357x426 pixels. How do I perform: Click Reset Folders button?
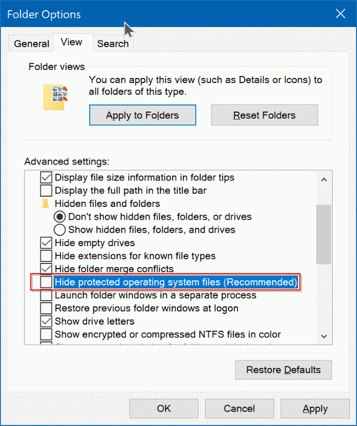pyautogui.click(x=264, y=115)
